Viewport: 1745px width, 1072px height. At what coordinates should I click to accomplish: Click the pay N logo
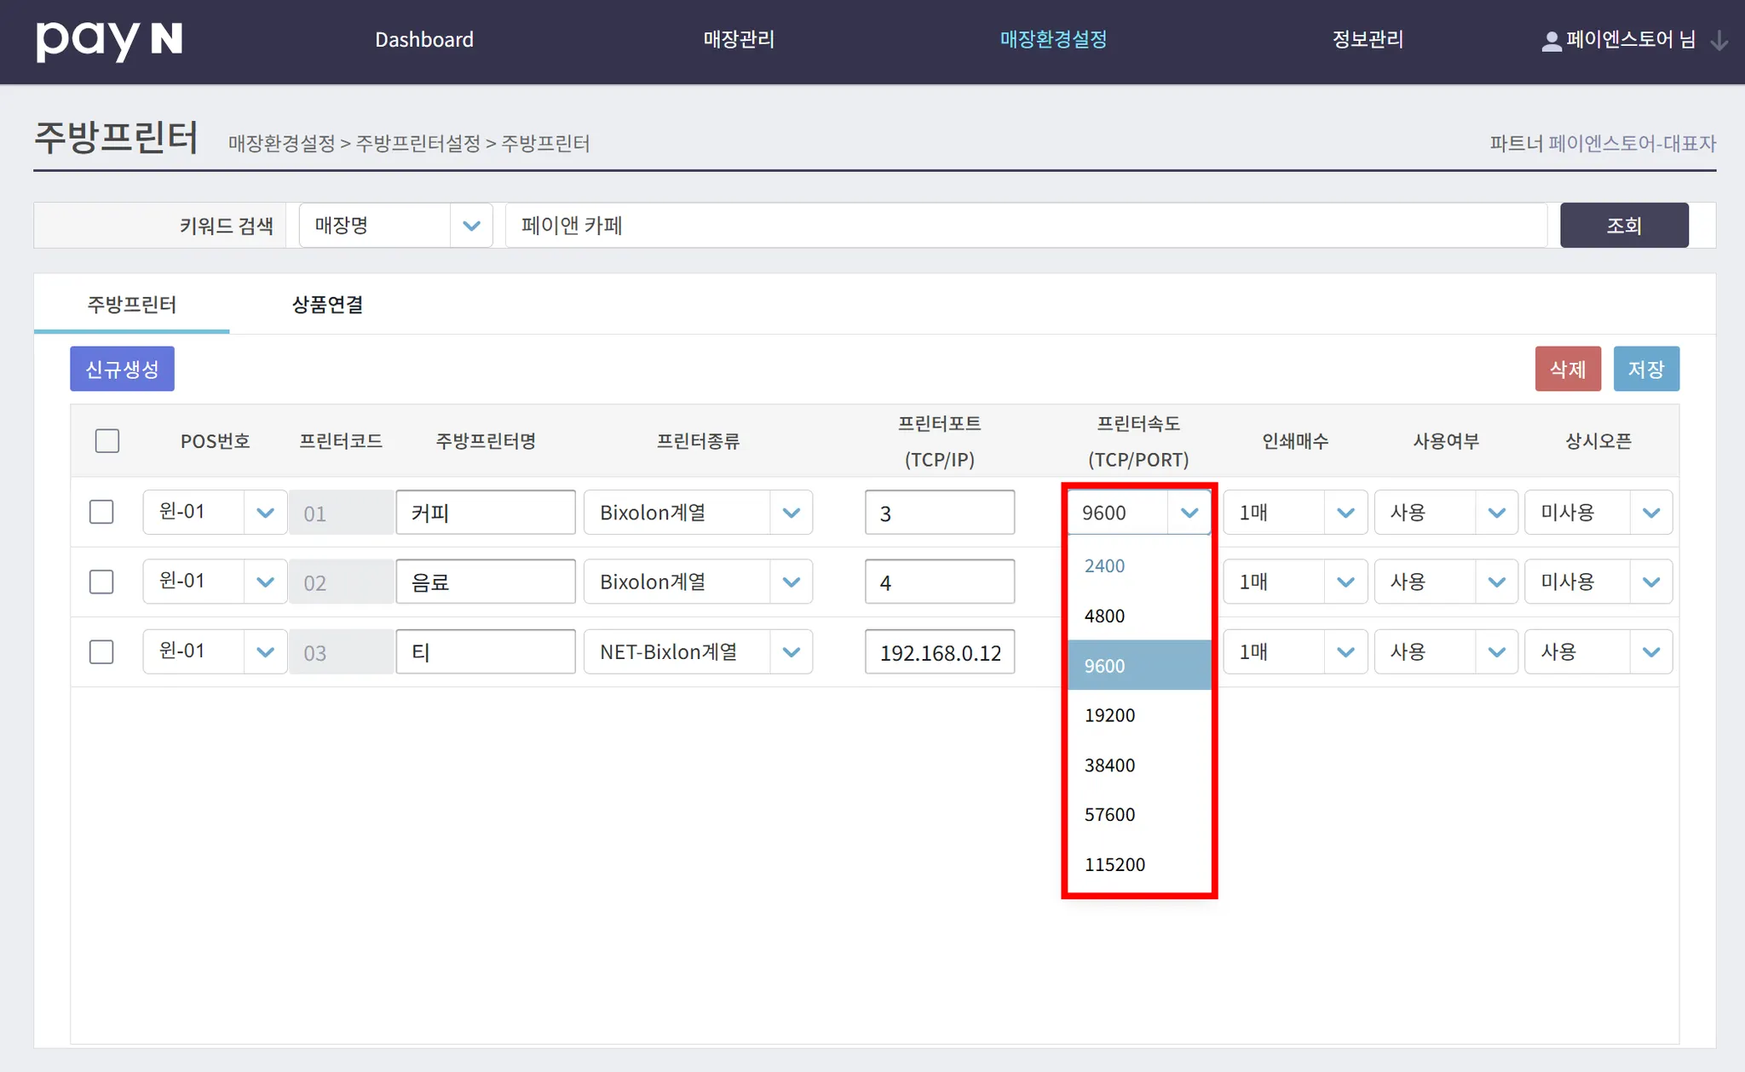tap(109, 40)
